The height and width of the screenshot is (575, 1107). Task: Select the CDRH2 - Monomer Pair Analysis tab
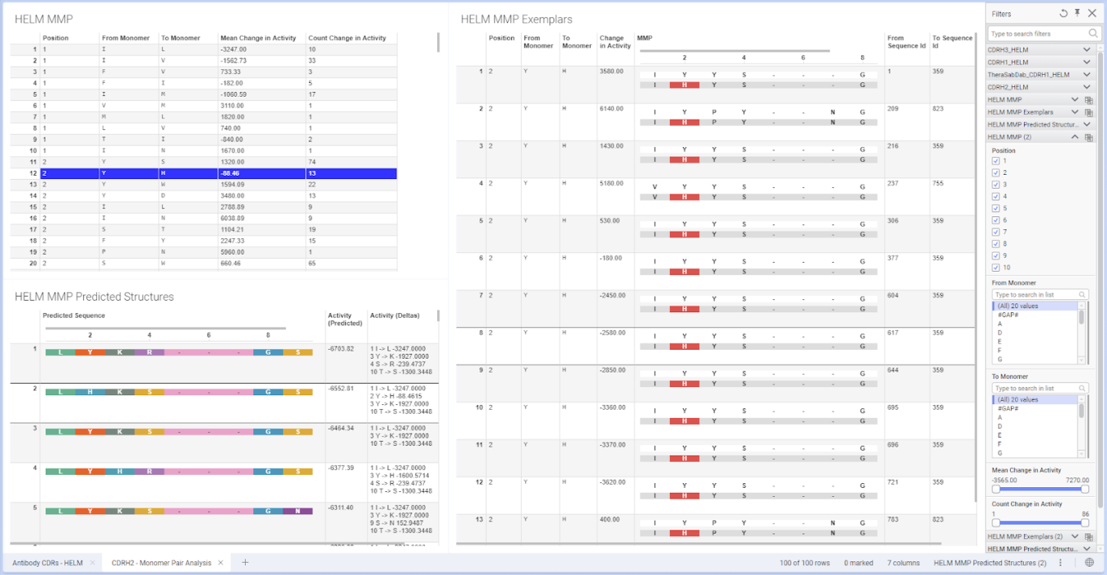pos(160,563)
